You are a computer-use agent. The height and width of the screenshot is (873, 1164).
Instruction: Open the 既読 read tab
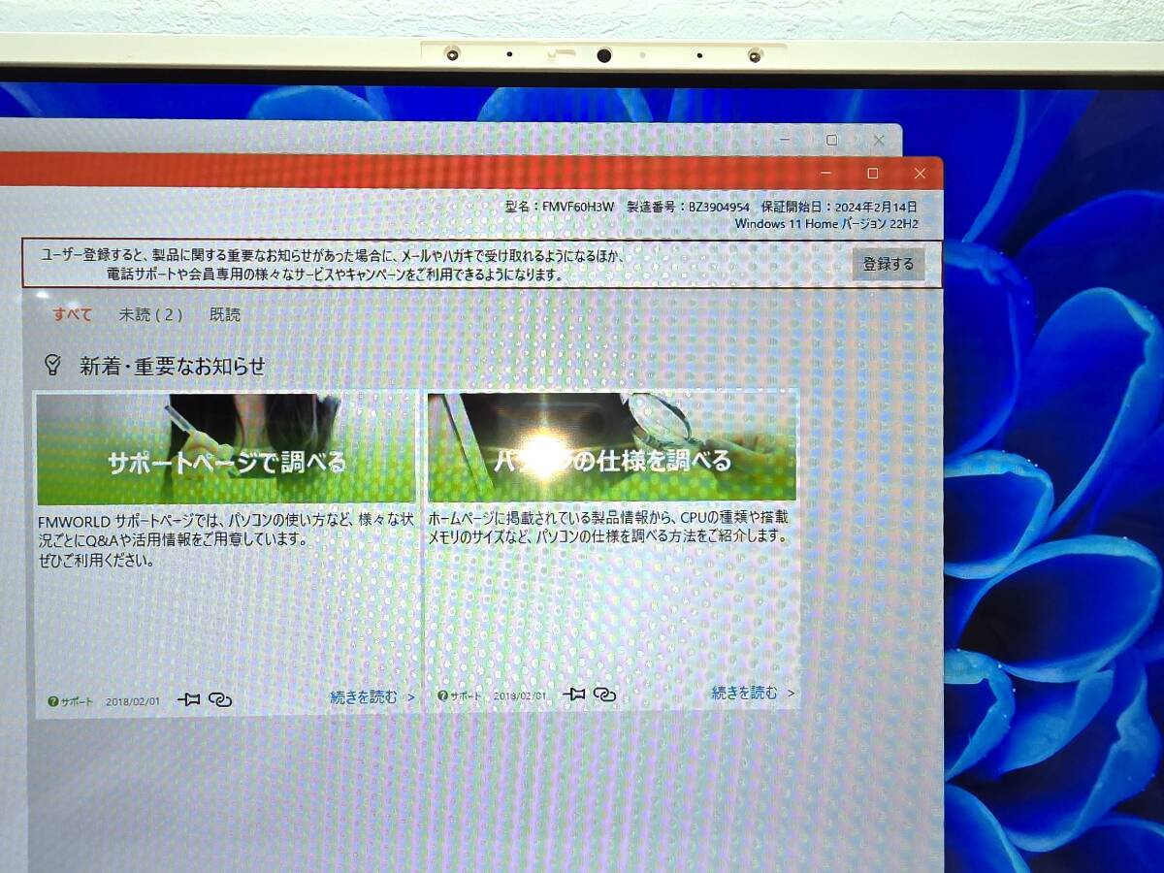tap(225, 314)
